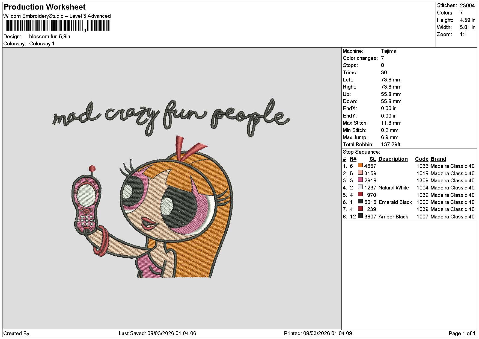
Task: Click the "Printed: 08/03/2026 01.04.09" footer text
Action: tap(318, 334)
